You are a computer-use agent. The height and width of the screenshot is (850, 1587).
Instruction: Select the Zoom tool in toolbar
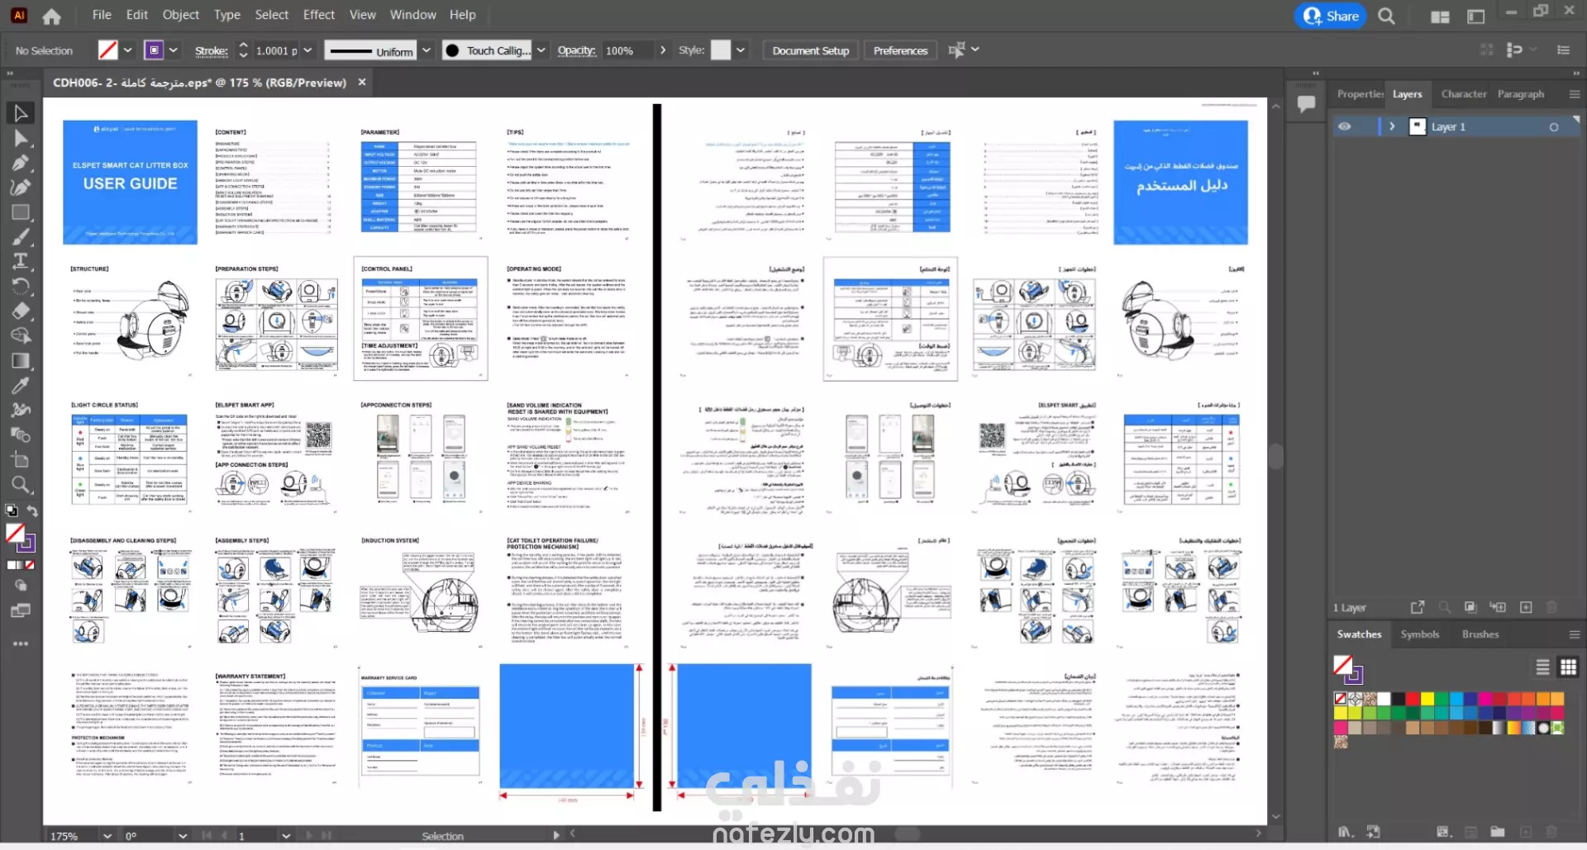pyautogui.click(x=21, y=485)
